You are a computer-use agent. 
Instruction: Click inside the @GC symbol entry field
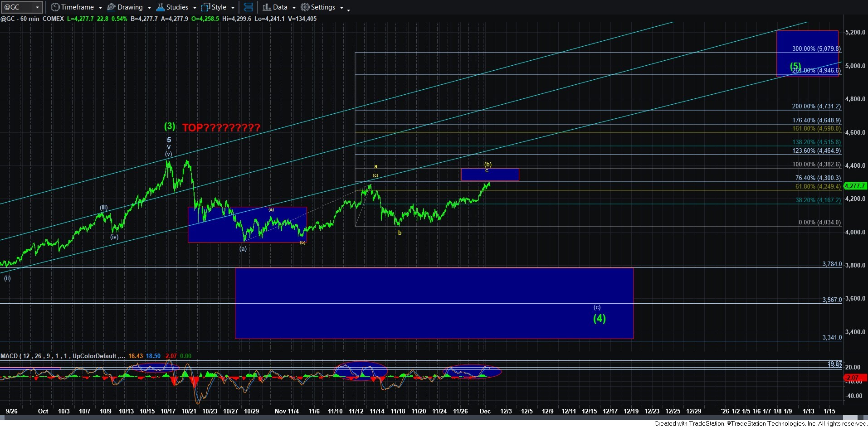pos(18,7)
